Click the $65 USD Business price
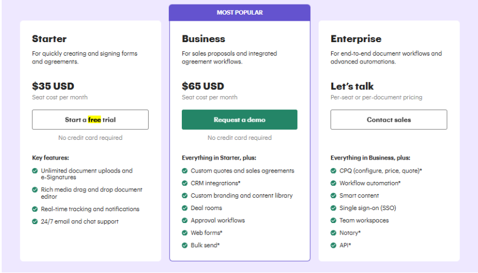Screen dimensions: 478x273 (x=203, y=86)
